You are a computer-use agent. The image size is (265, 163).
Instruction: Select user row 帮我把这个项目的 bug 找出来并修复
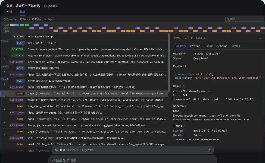pos(85,81)
